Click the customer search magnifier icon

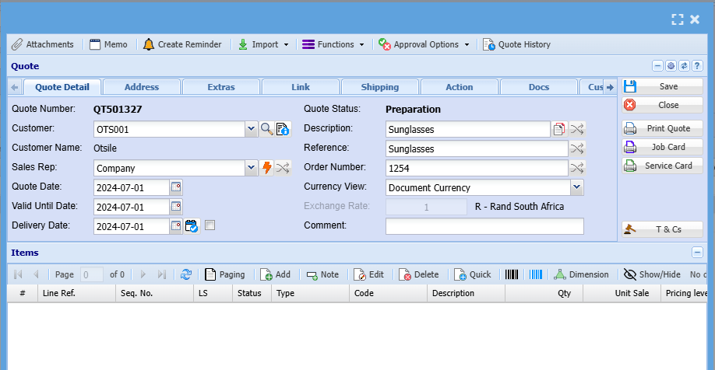pos(266,129)
